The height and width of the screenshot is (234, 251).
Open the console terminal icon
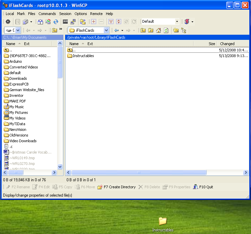pos(65,21)
